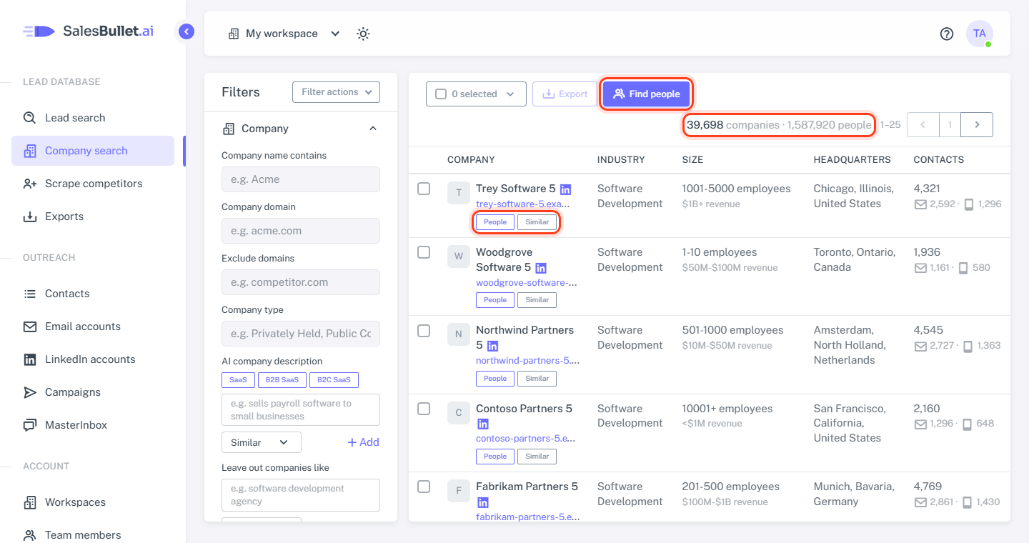Viewport: 1029px width, 543px height.
Task: Select the Woodgrove Software 5 checkbox
Action: coord(424,252)
